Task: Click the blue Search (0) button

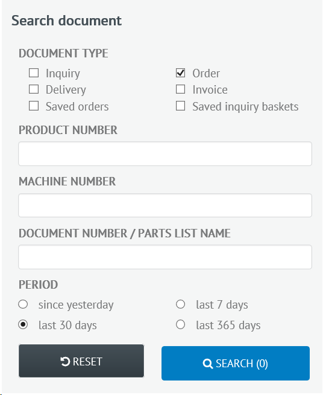Action: 236,363
